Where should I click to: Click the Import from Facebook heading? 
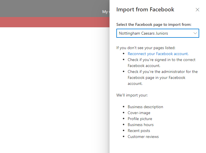click(145, 9)
